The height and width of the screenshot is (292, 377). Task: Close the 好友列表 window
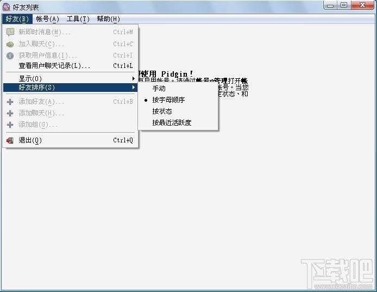coord(363,5)
